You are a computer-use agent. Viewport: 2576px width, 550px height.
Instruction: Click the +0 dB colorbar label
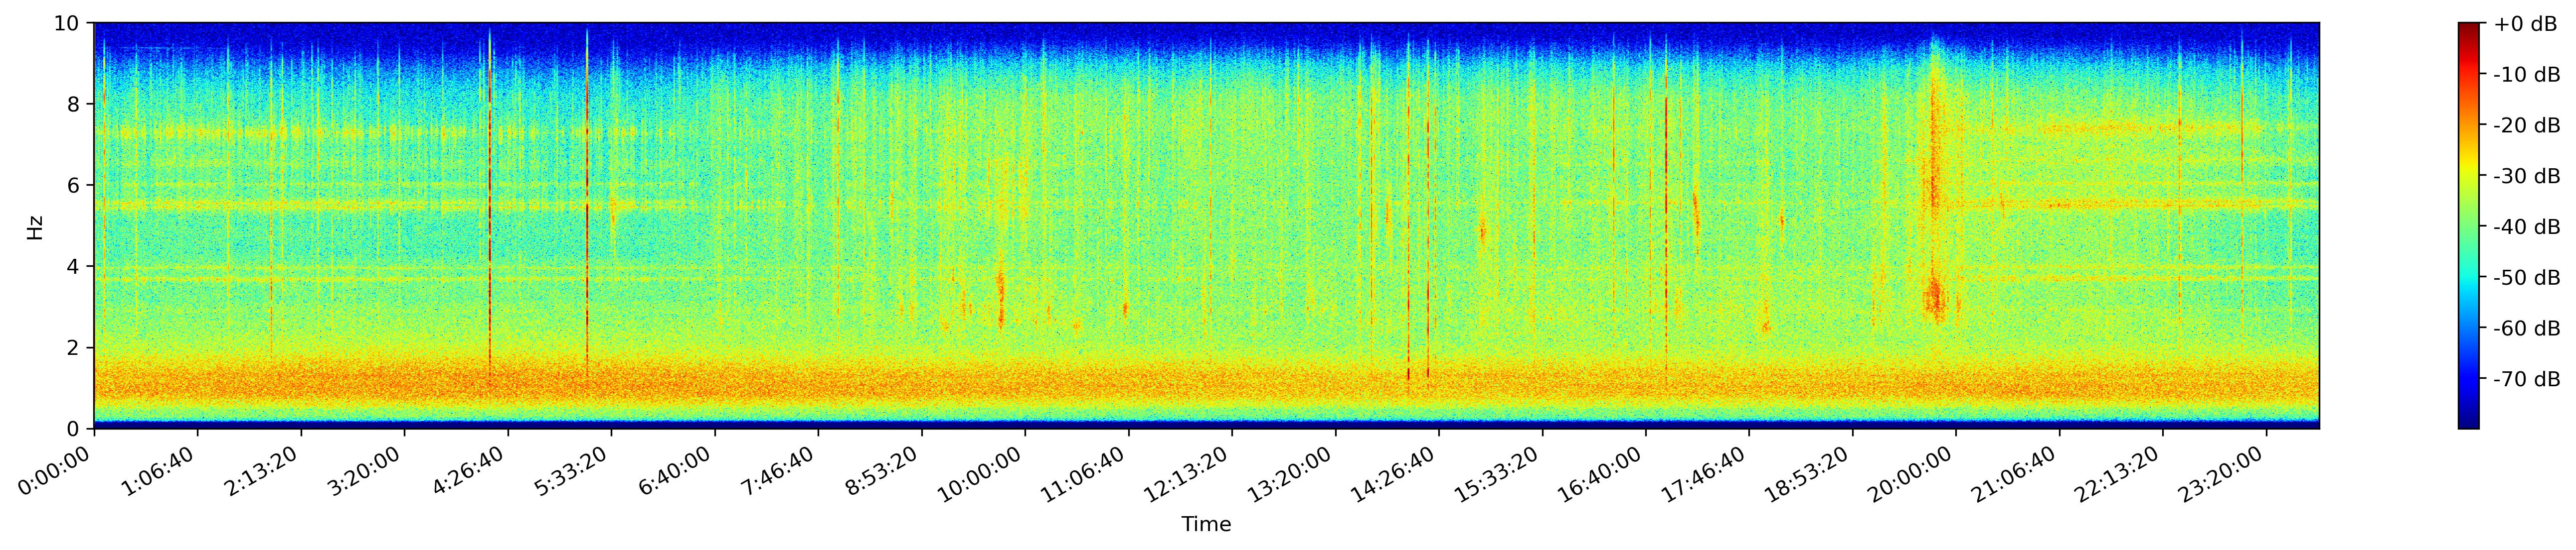pyautogui.click(x=2525, y=24)
